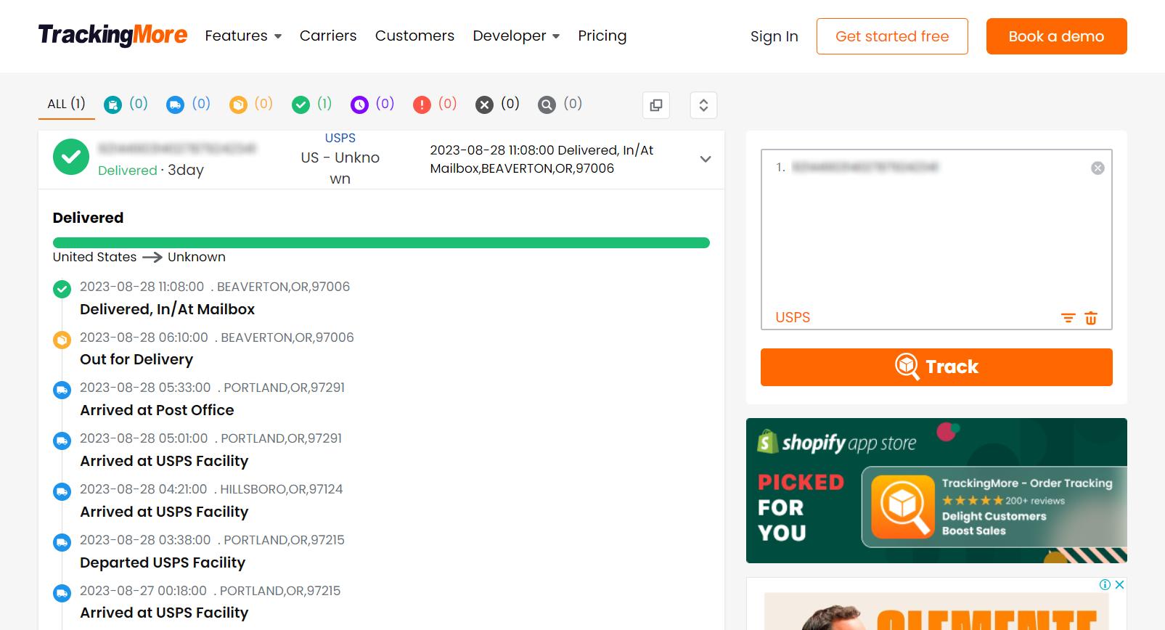
Task: Click the '3day' transit time text
Action: 186,170
